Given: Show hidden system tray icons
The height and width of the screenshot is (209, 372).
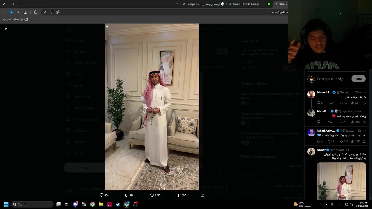Looking at the screenshot, I should [326, 204].
